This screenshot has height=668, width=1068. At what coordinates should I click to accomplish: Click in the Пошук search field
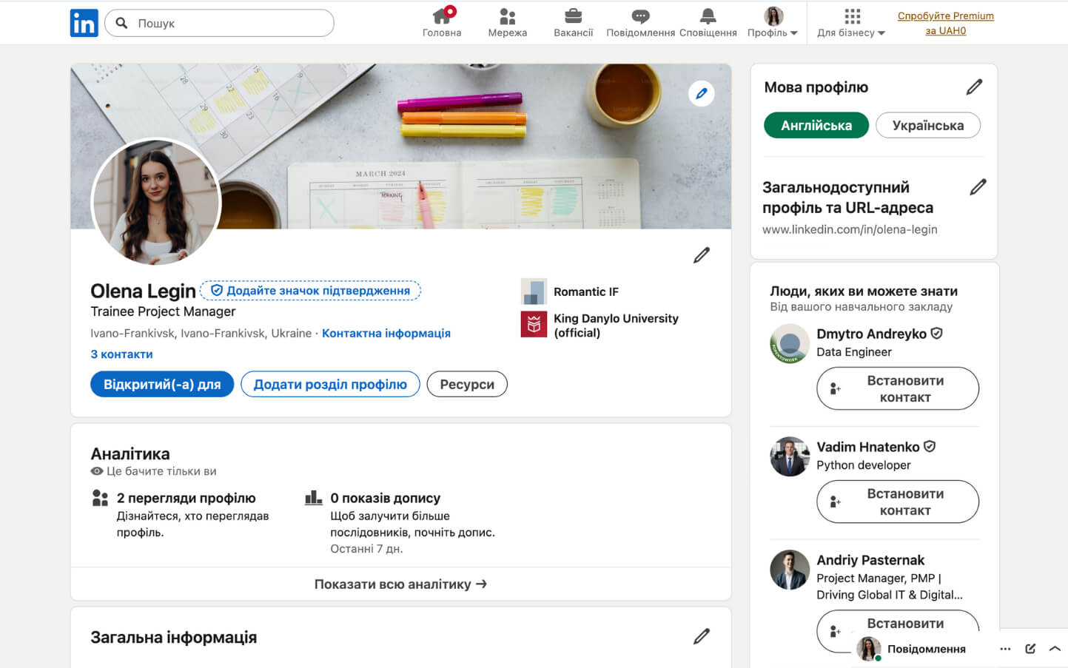(x=229, y=23)
